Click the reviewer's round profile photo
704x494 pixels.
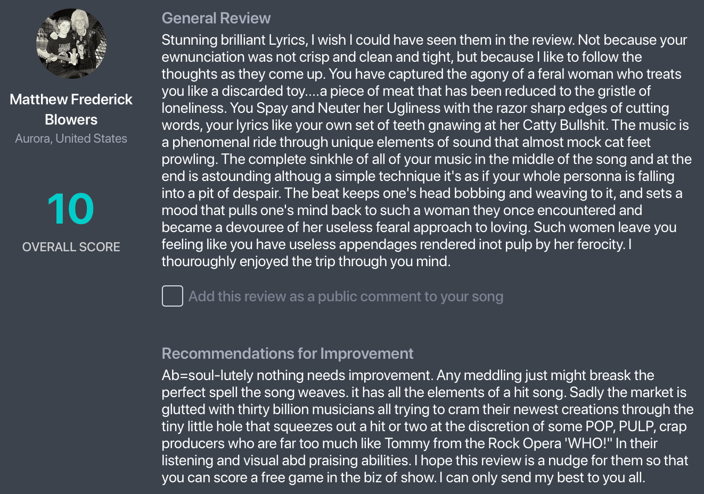71,44
